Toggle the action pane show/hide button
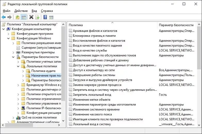This screenshot has width=202, height=134. click(x=51, y=17)
